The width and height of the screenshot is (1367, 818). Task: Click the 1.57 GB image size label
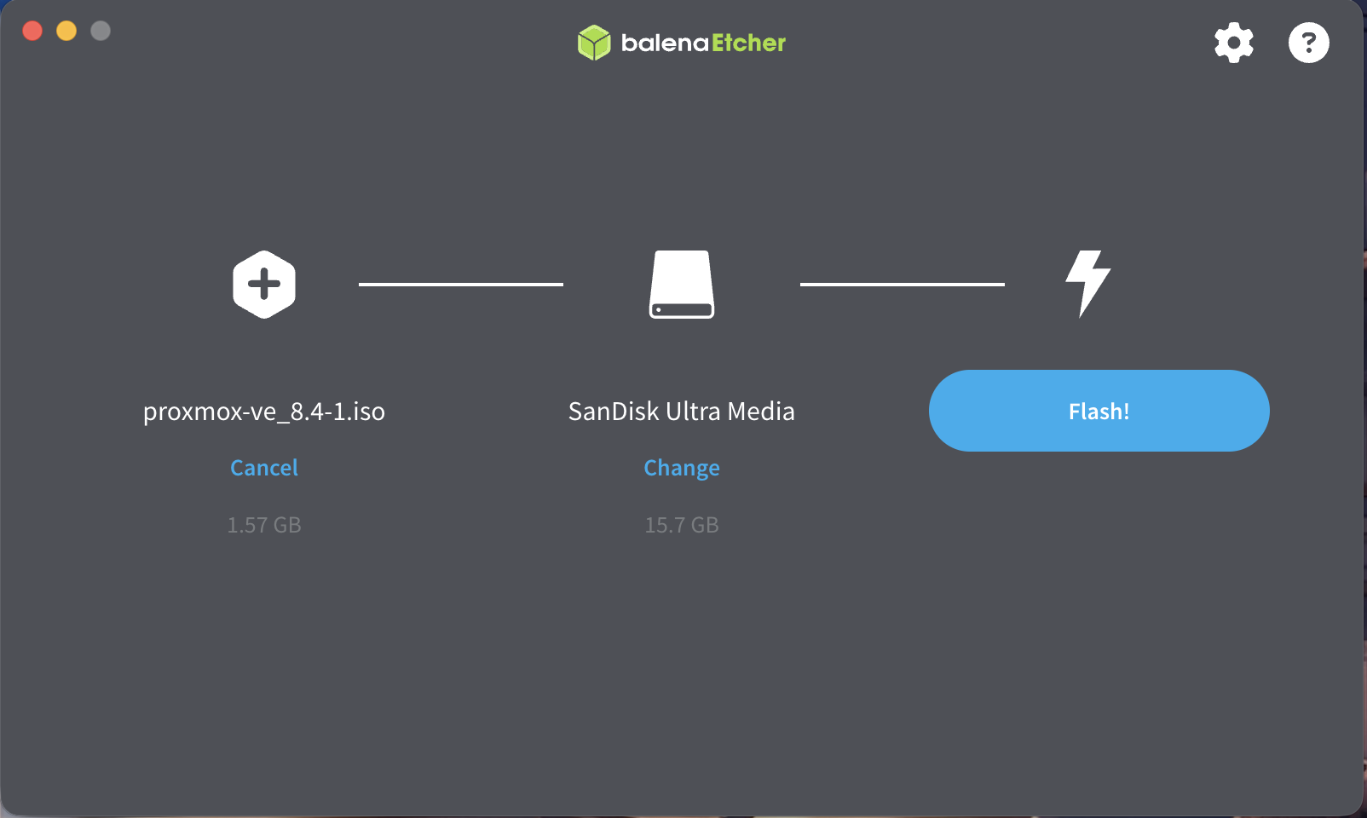coord(264,525)
